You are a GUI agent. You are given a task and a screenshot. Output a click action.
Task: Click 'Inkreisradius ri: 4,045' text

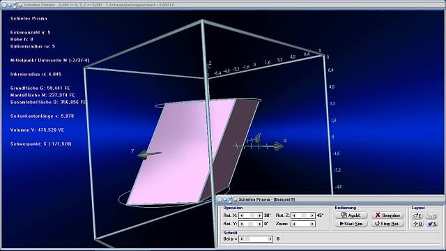click(x=36, y=75)
